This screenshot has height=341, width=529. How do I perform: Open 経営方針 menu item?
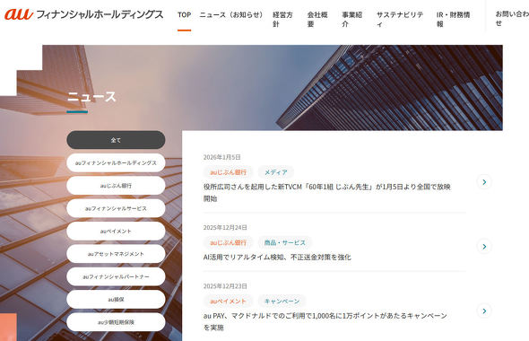coord(282,19)
